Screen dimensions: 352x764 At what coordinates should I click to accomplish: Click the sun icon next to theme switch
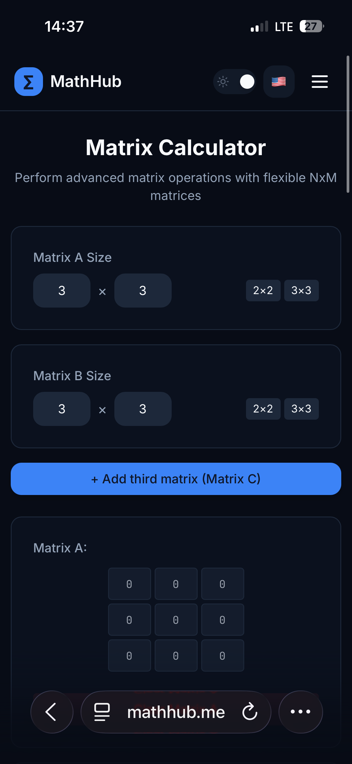(x=222, y=81)
